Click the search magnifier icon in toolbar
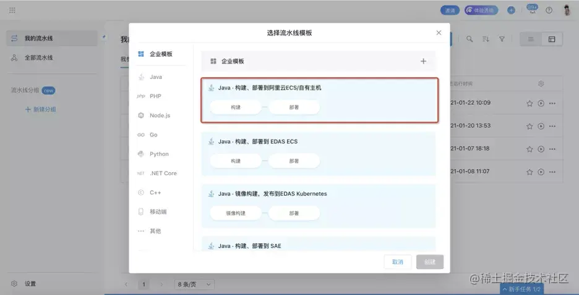579x295 pixels. (x=470, y=39)
